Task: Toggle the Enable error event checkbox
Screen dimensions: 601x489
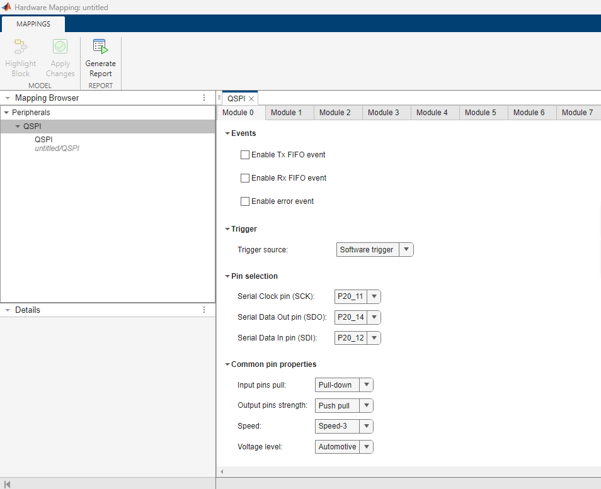Action: [x=245, y=201]
